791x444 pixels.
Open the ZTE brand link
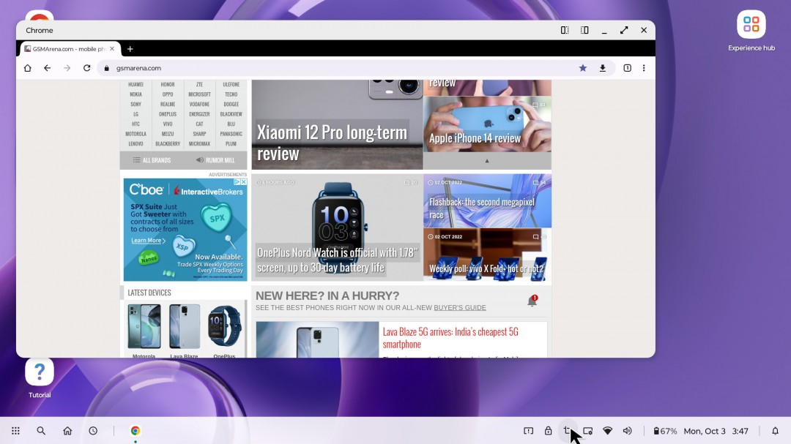199,85
